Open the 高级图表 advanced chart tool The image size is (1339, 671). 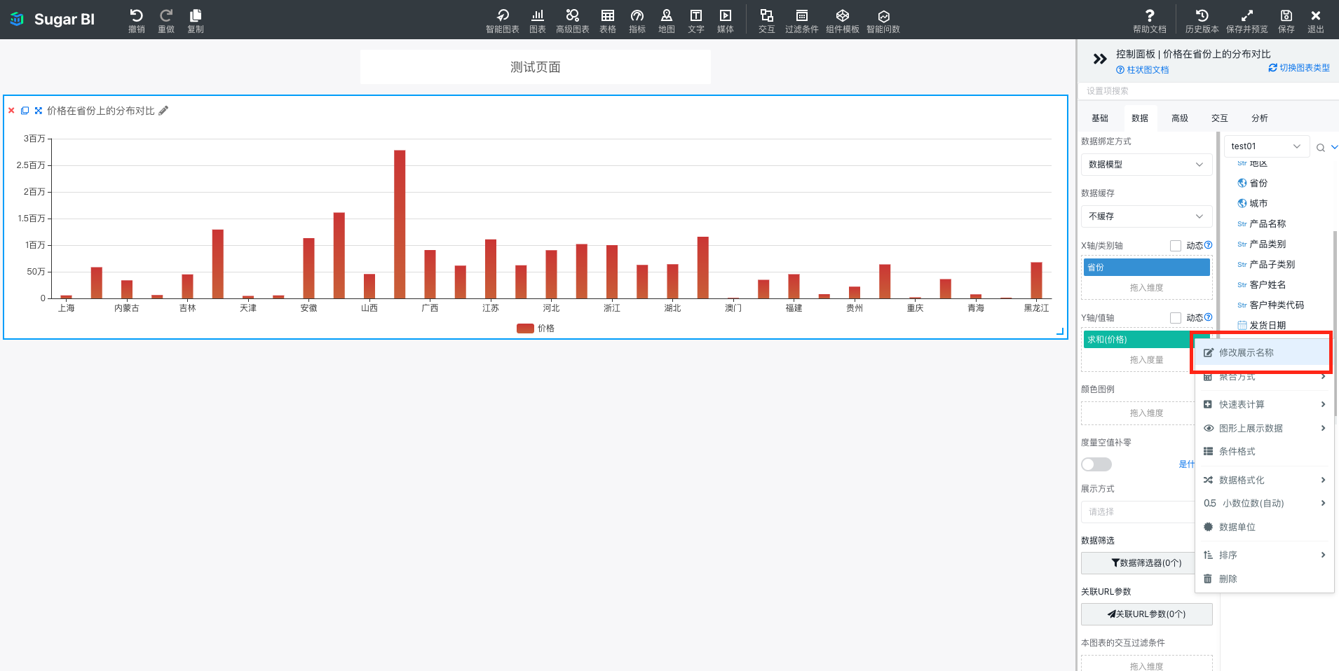point(573,20)
